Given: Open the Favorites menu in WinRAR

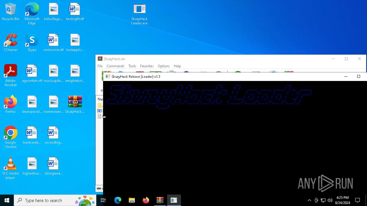Looking at the screenshot, I should click(147, 66).
